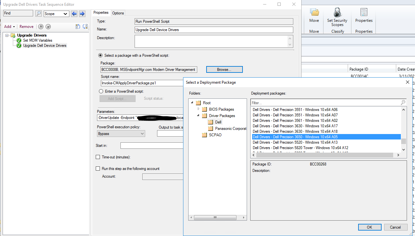Image resolution: width=415 pixels, height=236 pixels.
Task: Click the SCPAO folder icon
Action: [204, 135]
